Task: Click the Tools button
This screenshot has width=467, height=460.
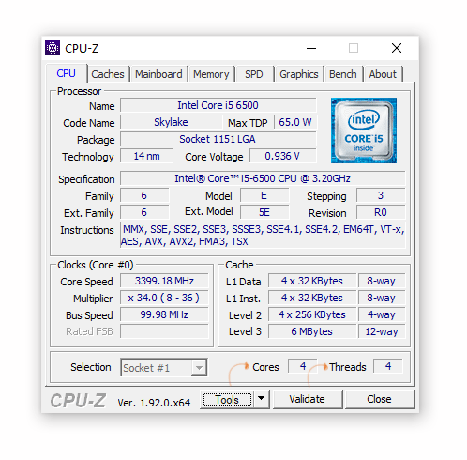Action: click(x=227, y=400)
